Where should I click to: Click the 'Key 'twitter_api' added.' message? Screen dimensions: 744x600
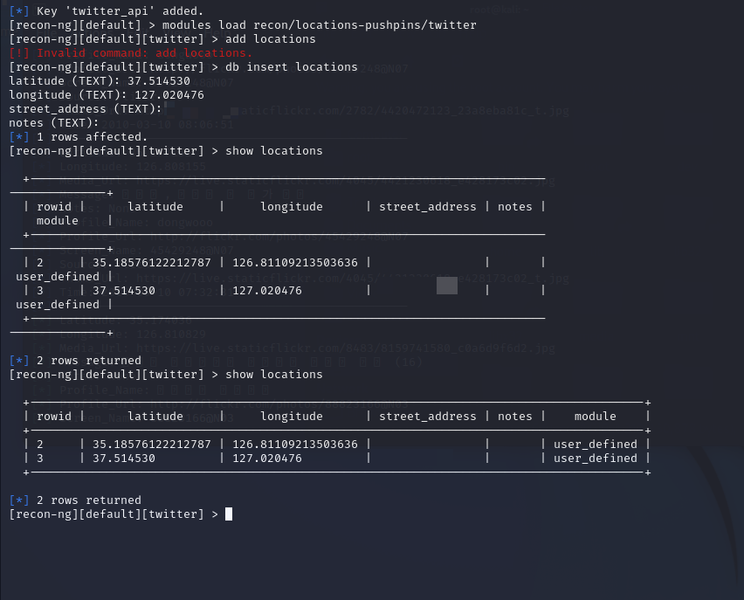(x=120, y=11)
